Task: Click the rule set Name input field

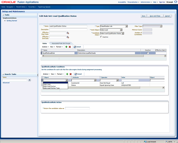Action: pos(68,26)
